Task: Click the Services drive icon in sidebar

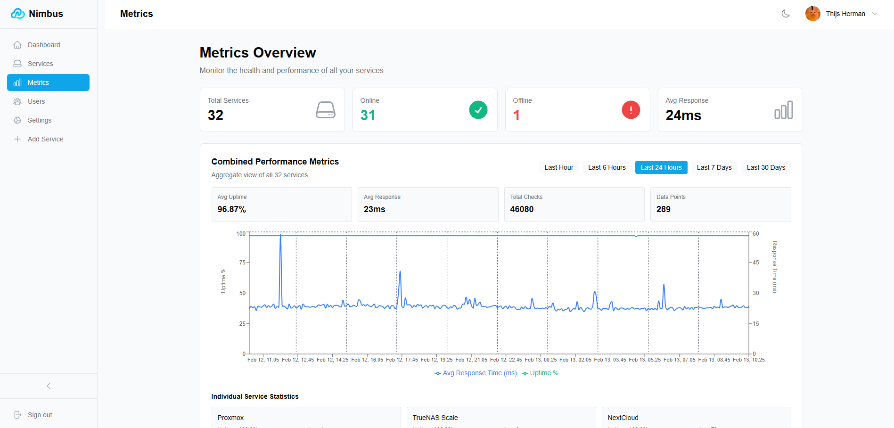Action: tap(17, 64)
